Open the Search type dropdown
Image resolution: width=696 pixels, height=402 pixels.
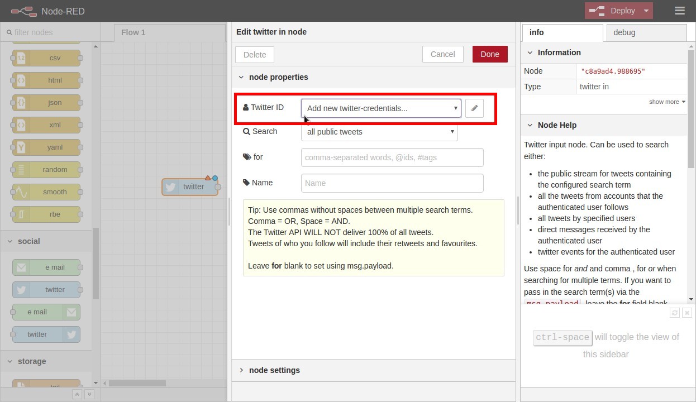pos(379,132)
